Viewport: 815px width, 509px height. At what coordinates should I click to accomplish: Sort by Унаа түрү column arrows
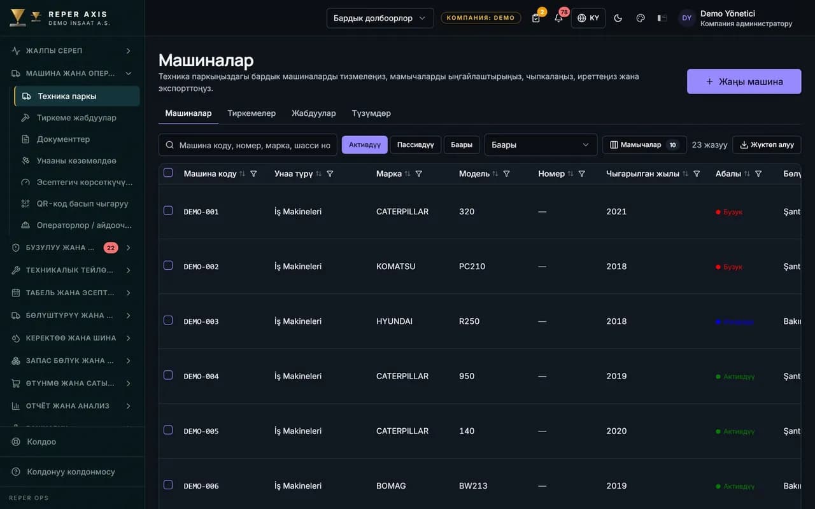click(319, 174)
